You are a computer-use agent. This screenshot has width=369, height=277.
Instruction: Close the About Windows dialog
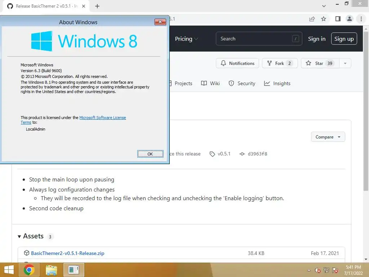coord(160,22)
